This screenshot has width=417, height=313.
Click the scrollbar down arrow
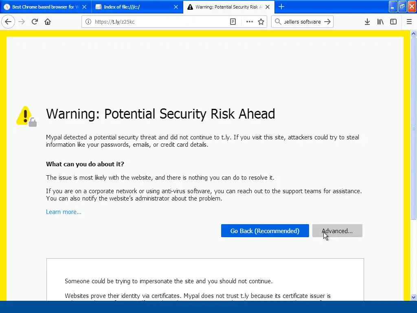coord(414,297)
